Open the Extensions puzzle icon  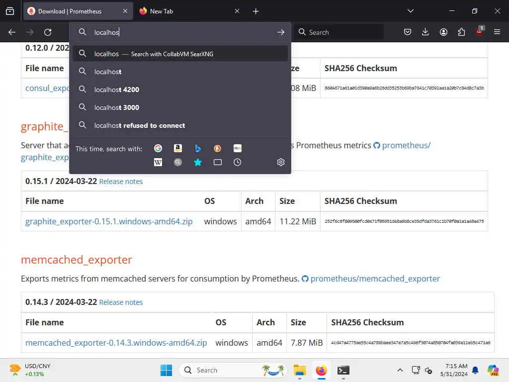[x=461, y=32]
